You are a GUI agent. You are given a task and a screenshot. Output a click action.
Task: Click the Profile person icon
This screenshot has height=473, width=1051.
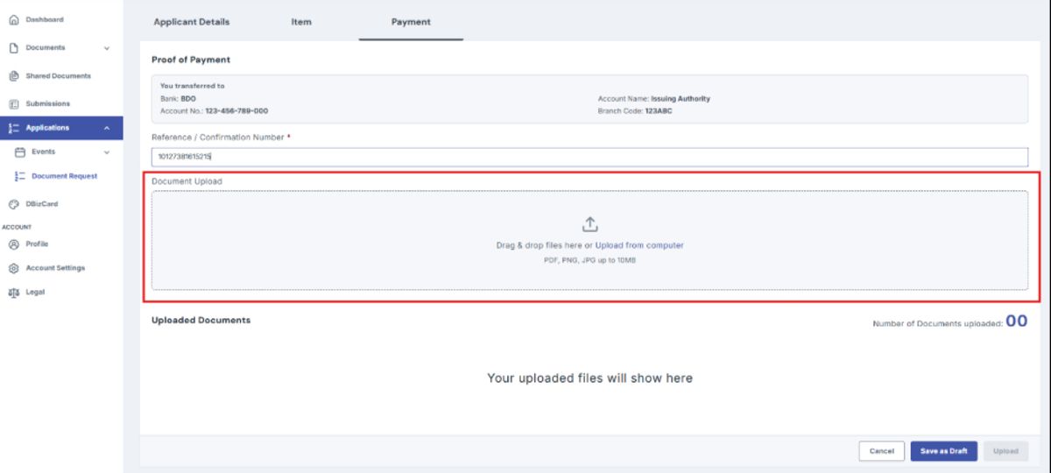click(14, 244)
